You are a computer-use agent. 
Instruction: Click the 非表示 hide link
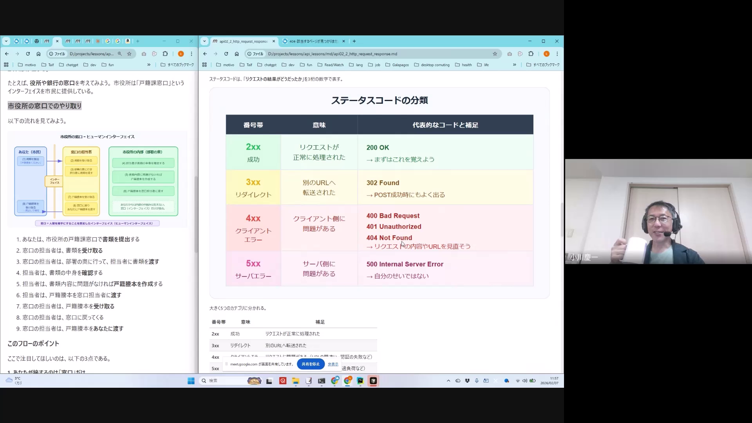point(333,364)
